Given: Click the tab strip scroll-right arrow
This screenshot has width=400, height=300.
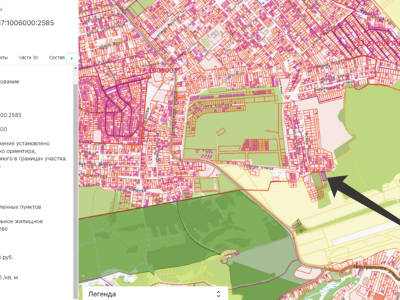Looking at the screenshot, I should 72,57.
